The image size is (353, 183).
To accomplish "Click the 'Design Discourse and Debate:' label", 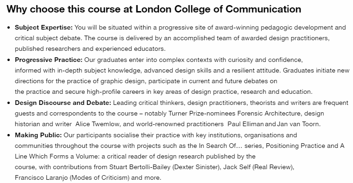I will click(63, 103).
